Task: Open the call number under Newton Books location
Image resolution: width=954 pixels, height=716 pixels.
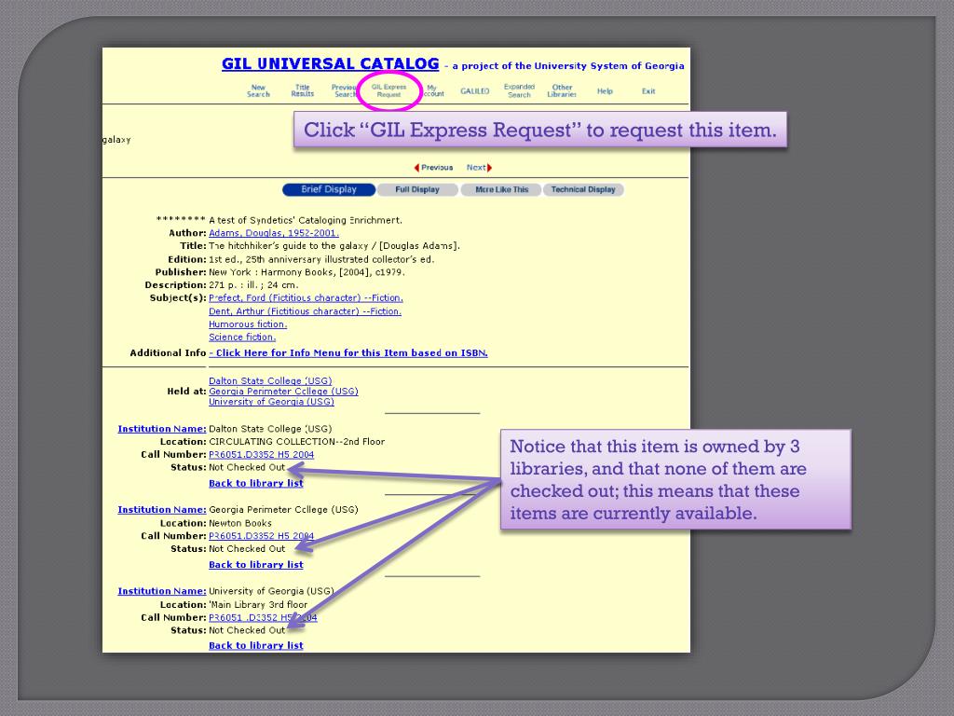Action: point(261,536)
